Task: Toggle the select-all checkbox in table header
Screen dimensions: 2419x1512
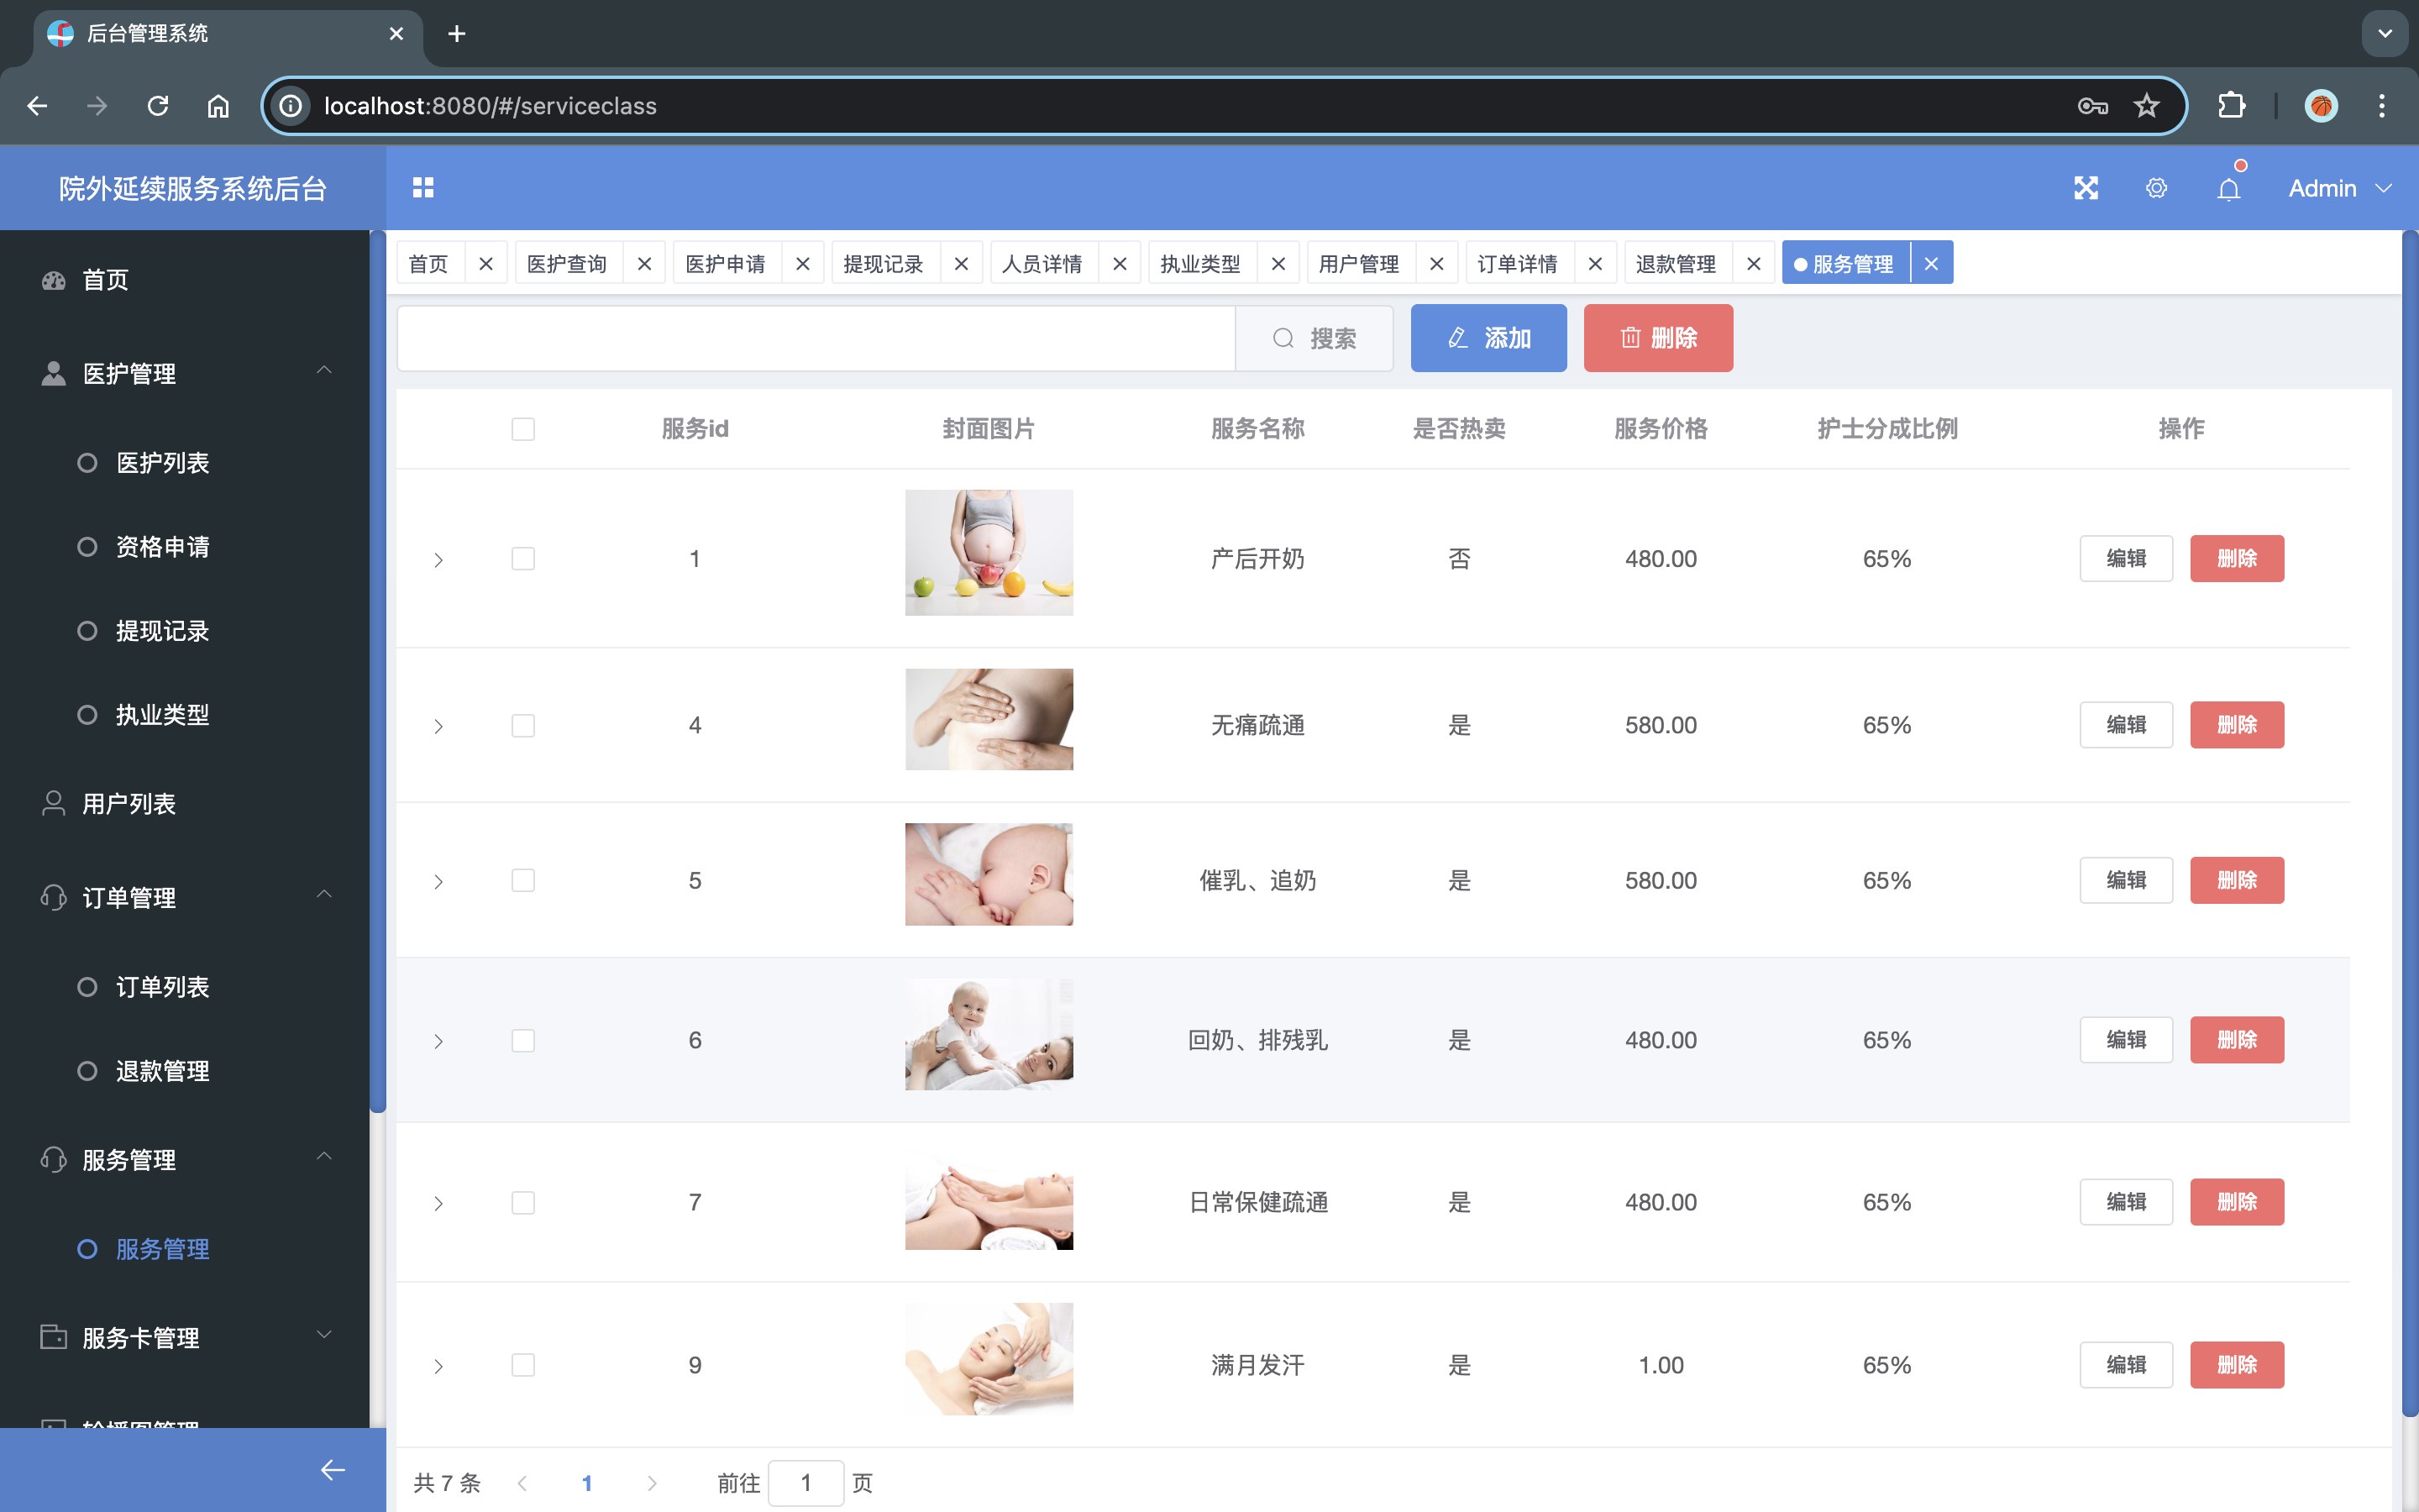Action: coord(522,429)
